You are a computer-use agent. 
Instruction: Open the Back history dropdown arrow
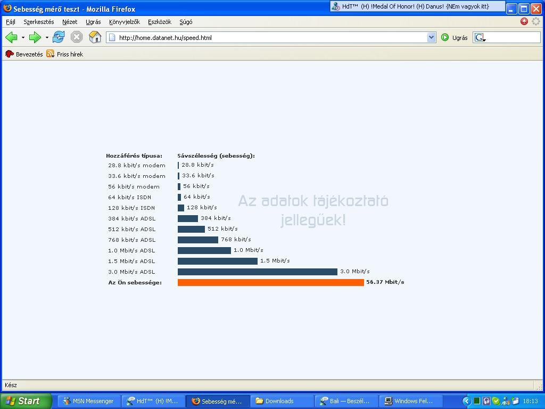click(23, 38)
